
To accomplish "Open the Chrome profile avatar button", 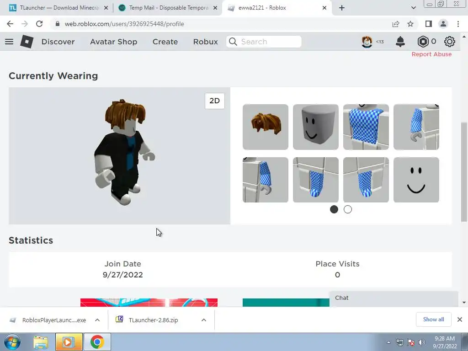I will point(443,24).
